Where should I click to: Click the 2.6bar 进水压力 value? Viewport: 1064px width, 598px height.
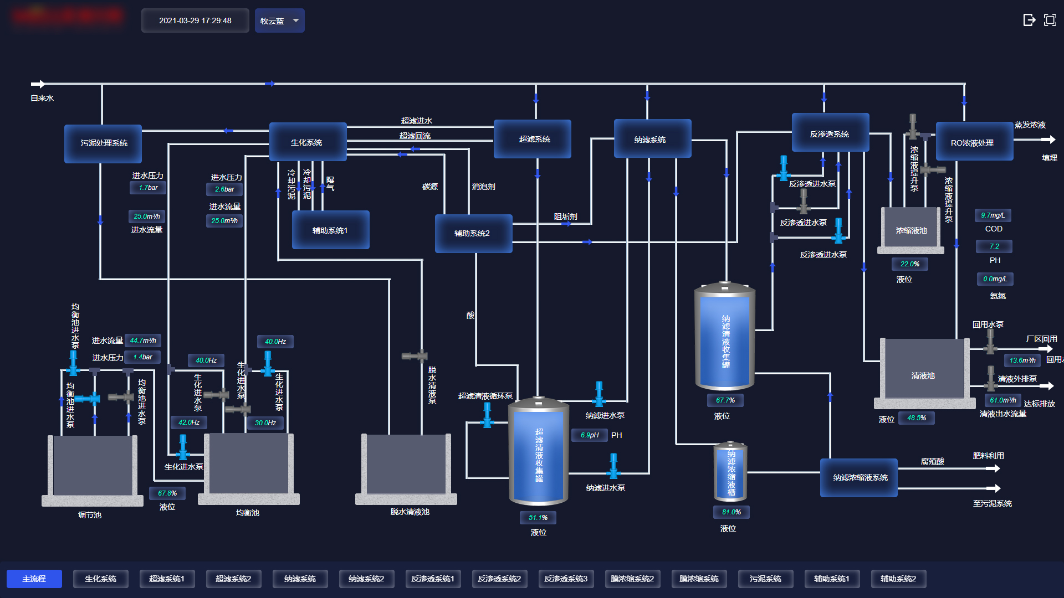(x=224, y=189)
